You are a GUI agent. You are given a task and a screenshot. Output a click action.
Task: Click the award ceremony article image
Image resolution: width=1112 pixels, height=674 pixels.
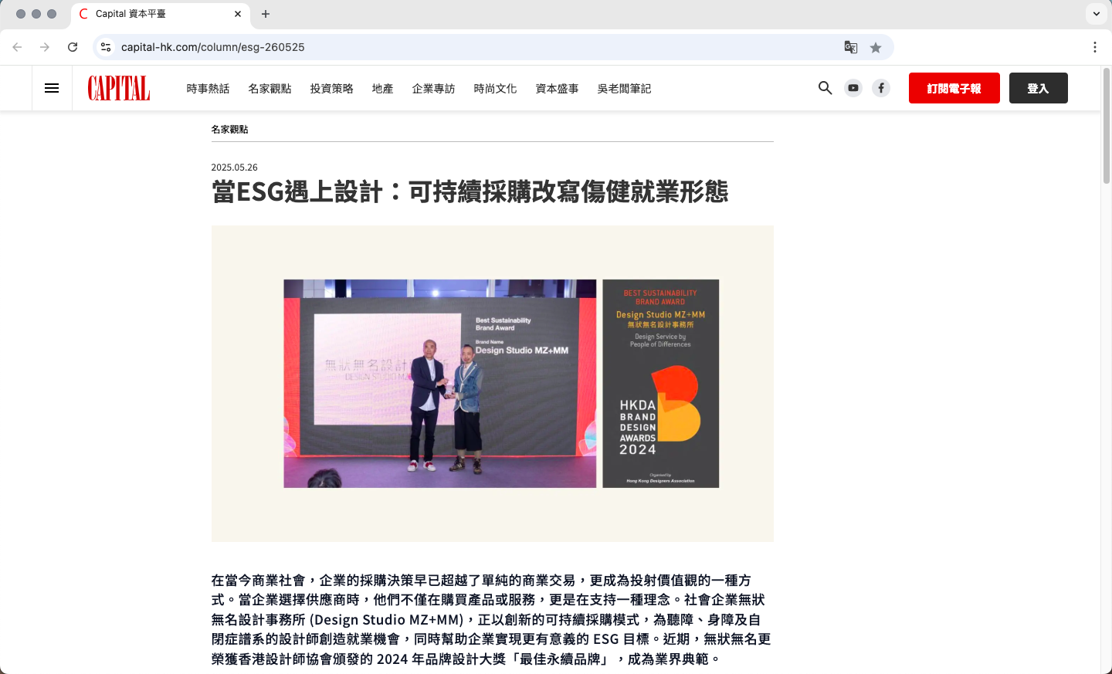click(x=493, y=384)
